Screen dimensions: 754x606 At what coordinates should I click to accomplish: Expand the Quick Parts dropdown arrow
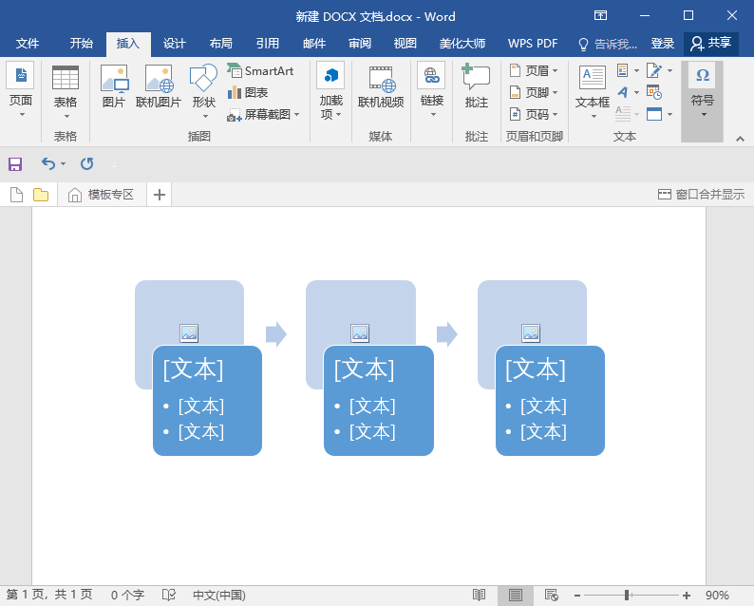(x=636, y=70)
